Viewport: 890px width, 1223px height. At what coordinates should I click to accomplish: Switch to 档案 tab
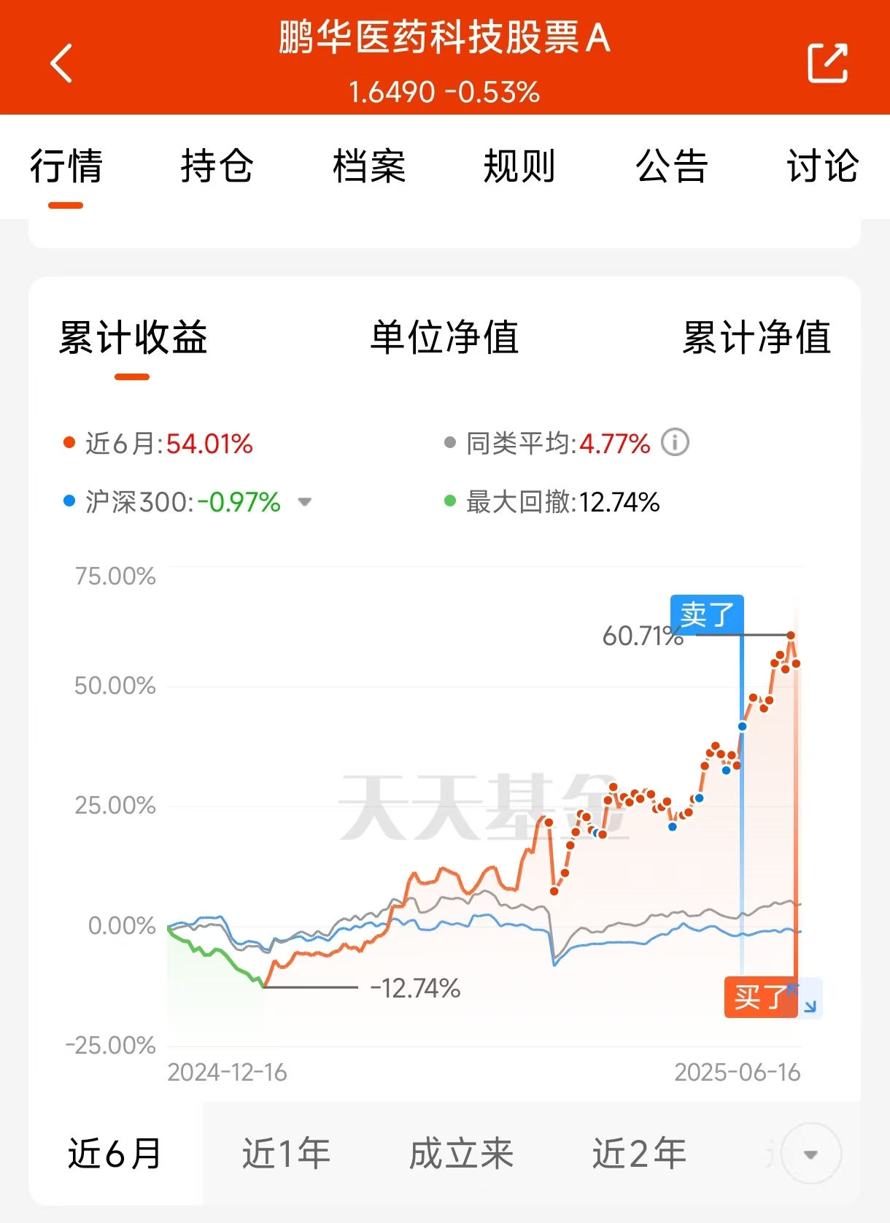pyautogui.click(x=368, y=166)
